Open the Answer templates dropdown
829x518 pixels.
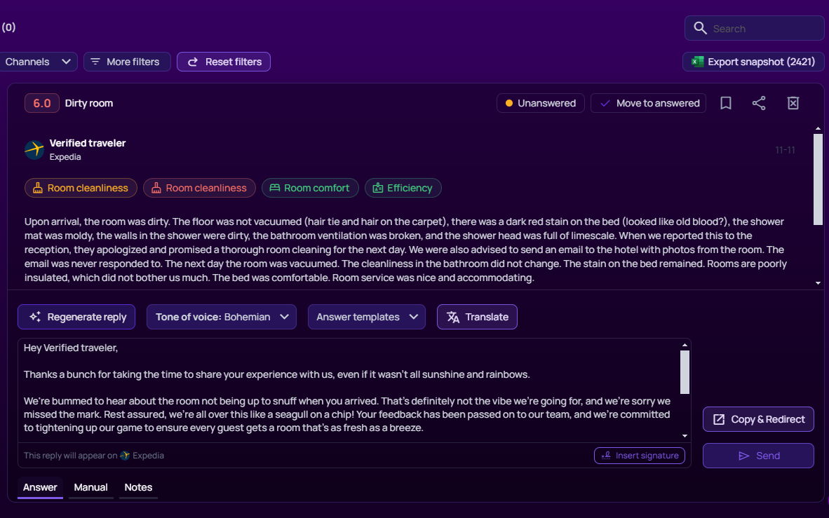click(366, 317)
